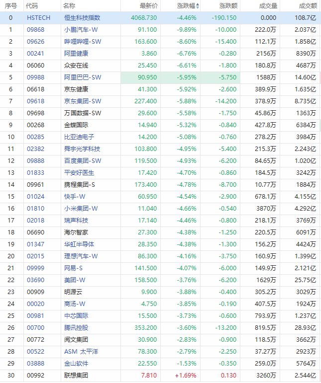This screenshot has width=321, height=383.
Task: Open 舜宇光学科技 stock link
Action: point(82,149)
